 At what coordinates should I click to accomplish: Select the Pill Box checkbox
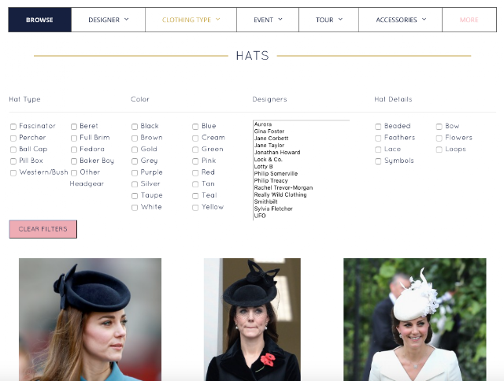click(x=13, y=161)
